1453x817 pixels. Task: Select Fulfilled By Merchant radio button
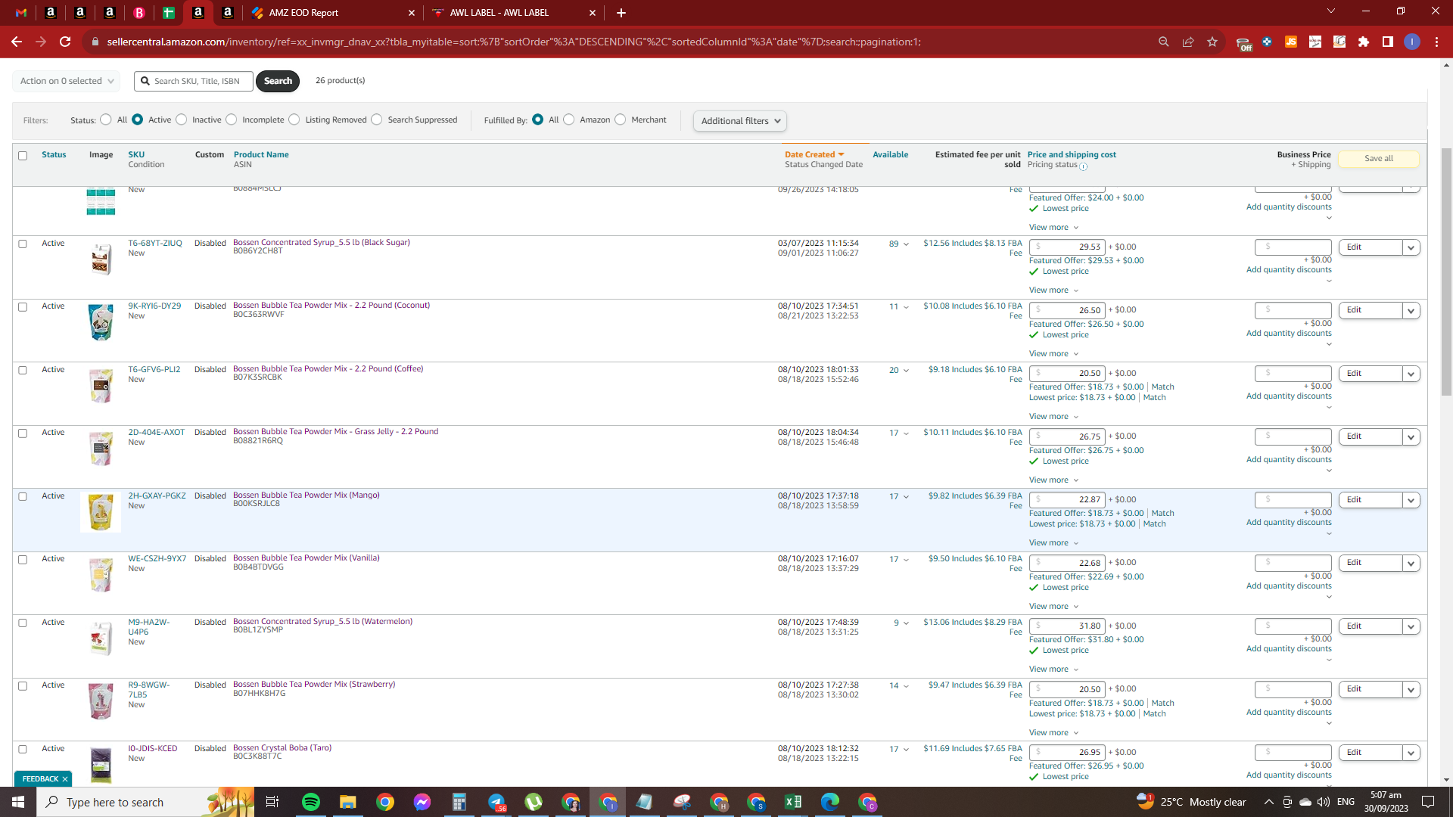point(621,120)
